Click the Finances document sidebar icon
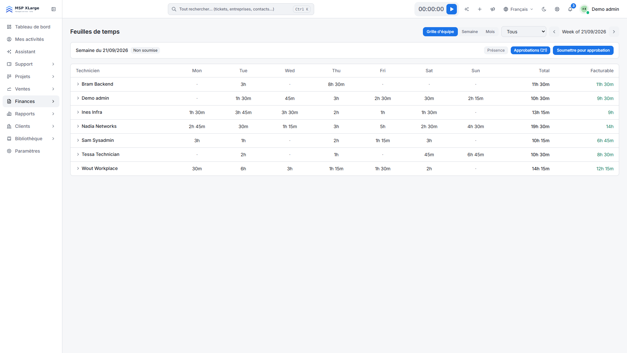This screenshot has height=353, width=627. click(9, 101)
